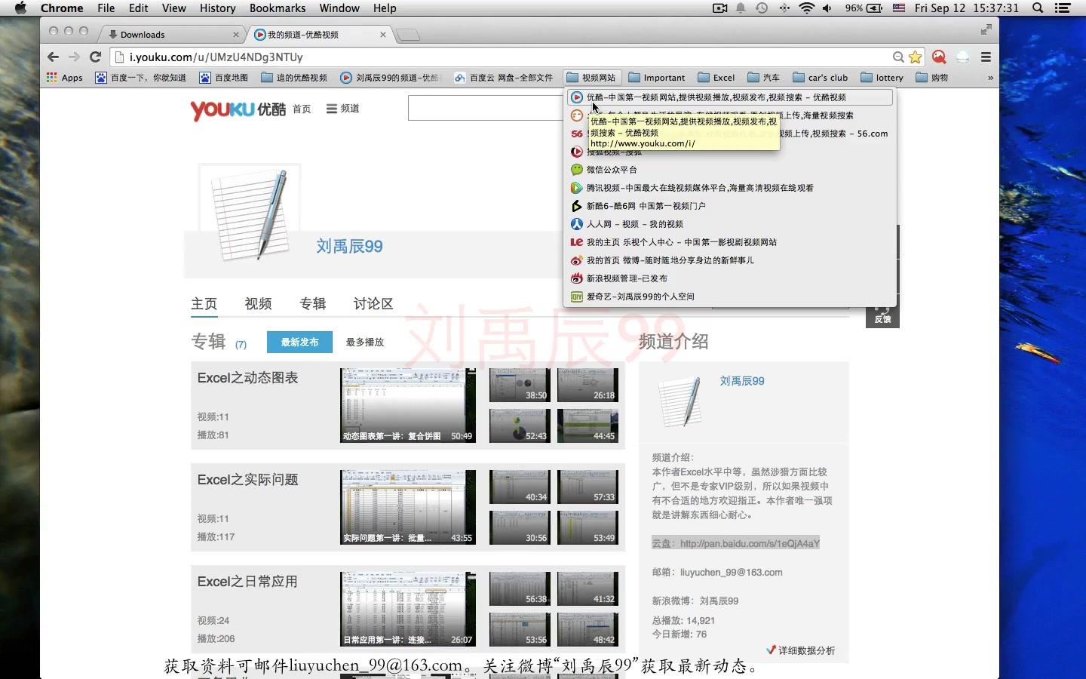Expand the Important bookmarks folder
The width and height of the screenshot is (1086, 679).
tap(656, 78)
